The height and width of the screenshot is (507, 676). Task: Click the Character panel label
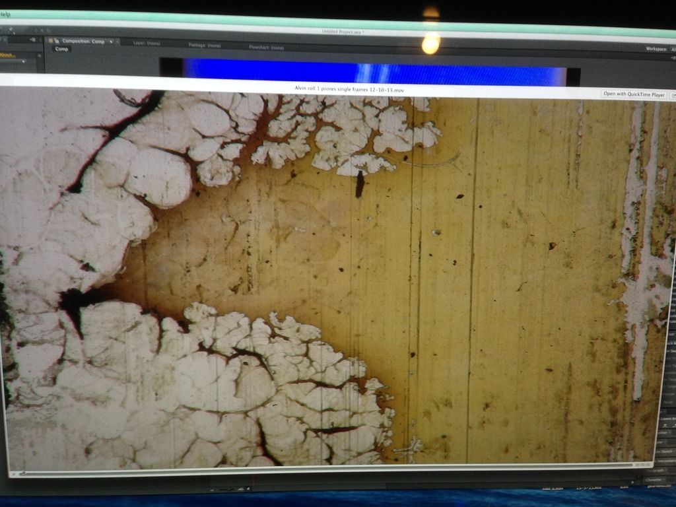click(653, 480)
